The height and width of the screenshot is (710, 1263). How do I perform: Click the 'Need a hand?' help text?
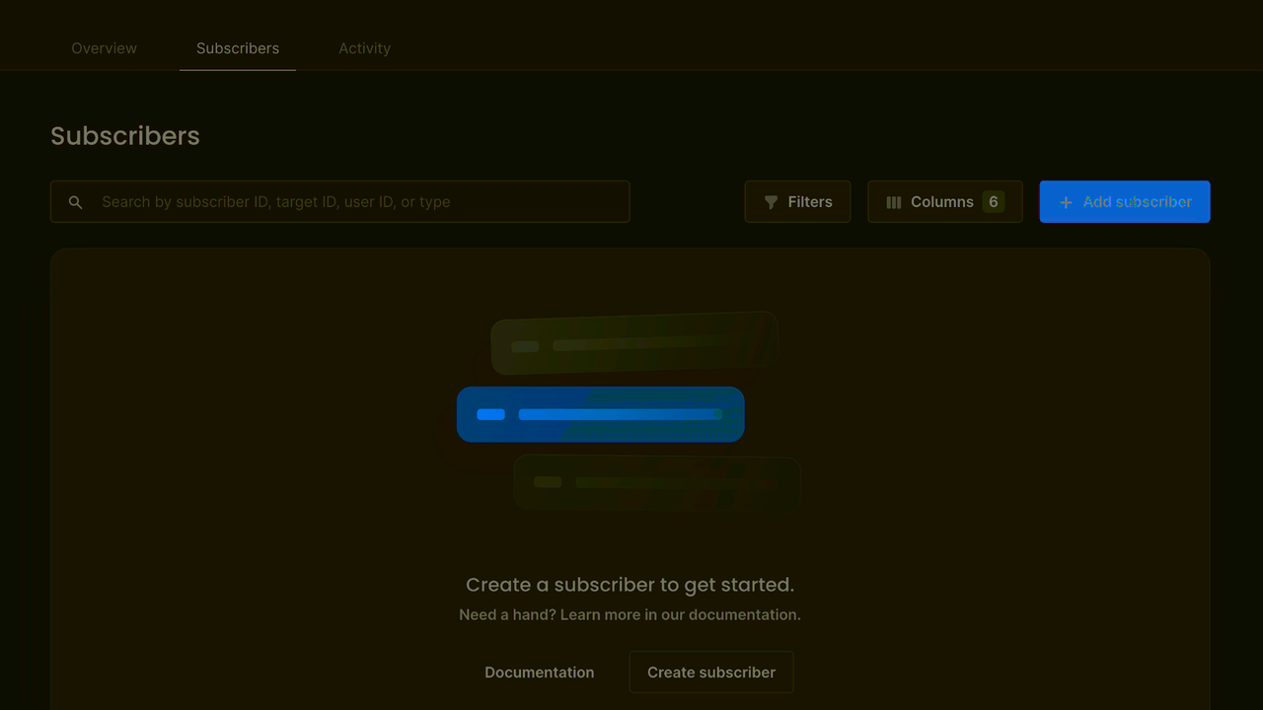point(630,614)
